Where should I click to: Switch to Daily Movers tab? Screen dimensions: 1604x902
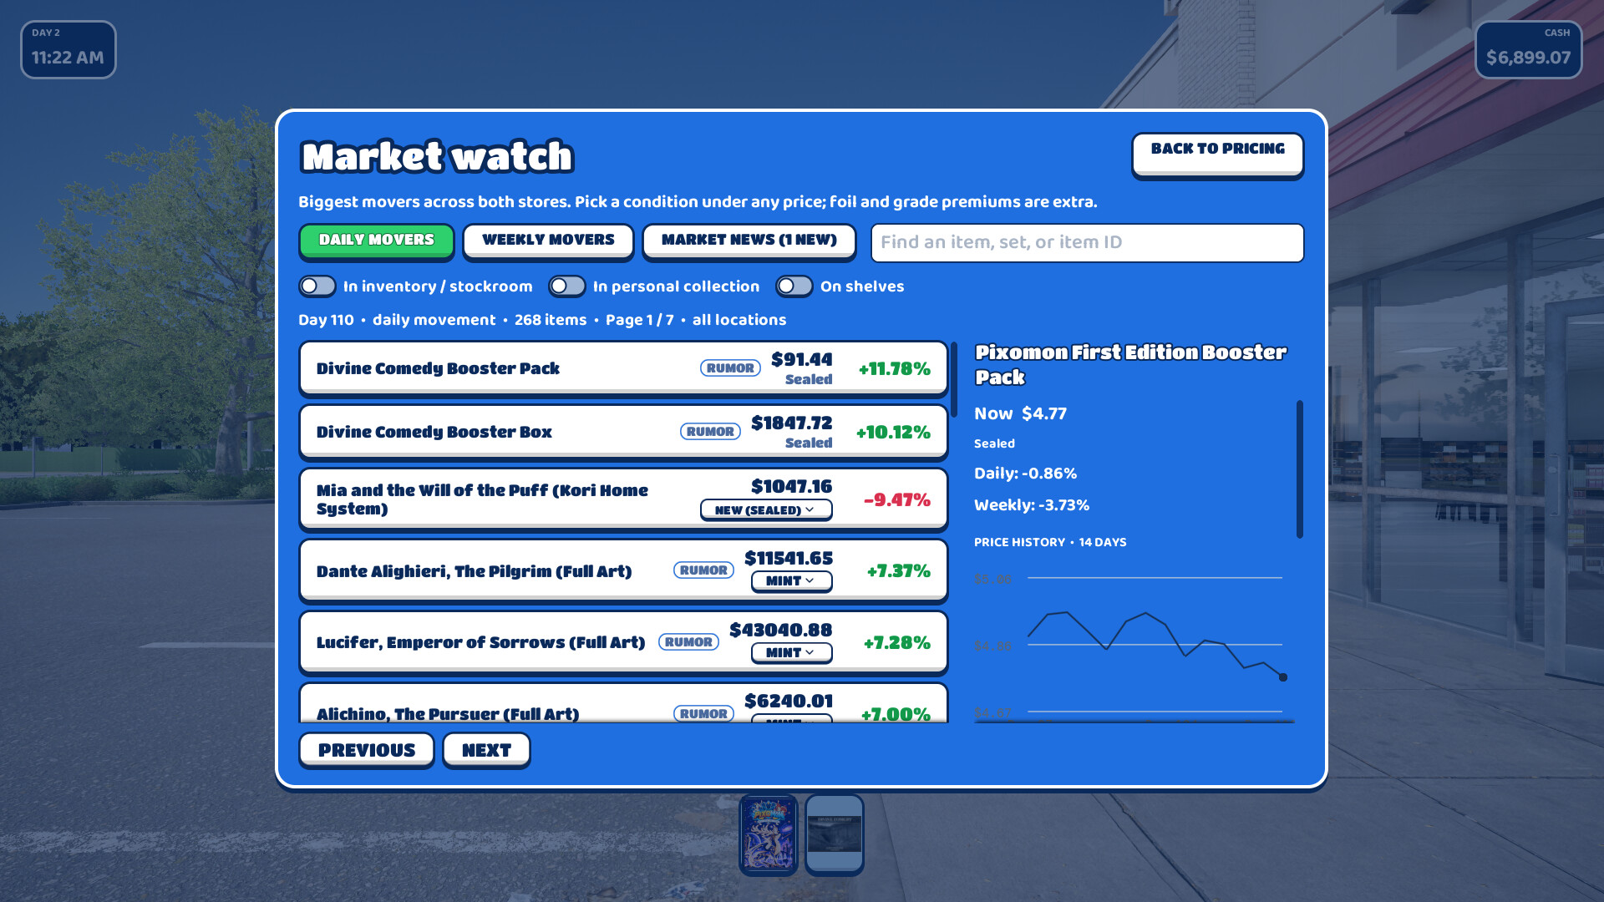pos(376,241)
